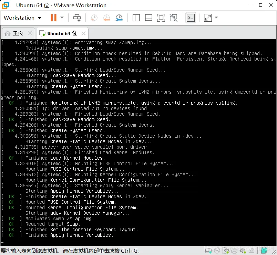
Task: Expand the stretch display options arrow
Action: [216, 18]
